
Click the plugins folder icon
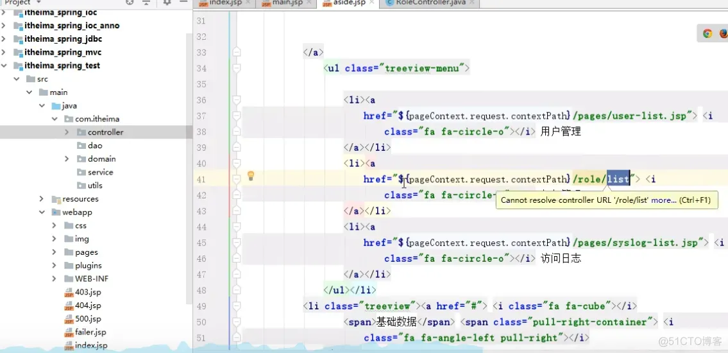(x=69, y=266)
